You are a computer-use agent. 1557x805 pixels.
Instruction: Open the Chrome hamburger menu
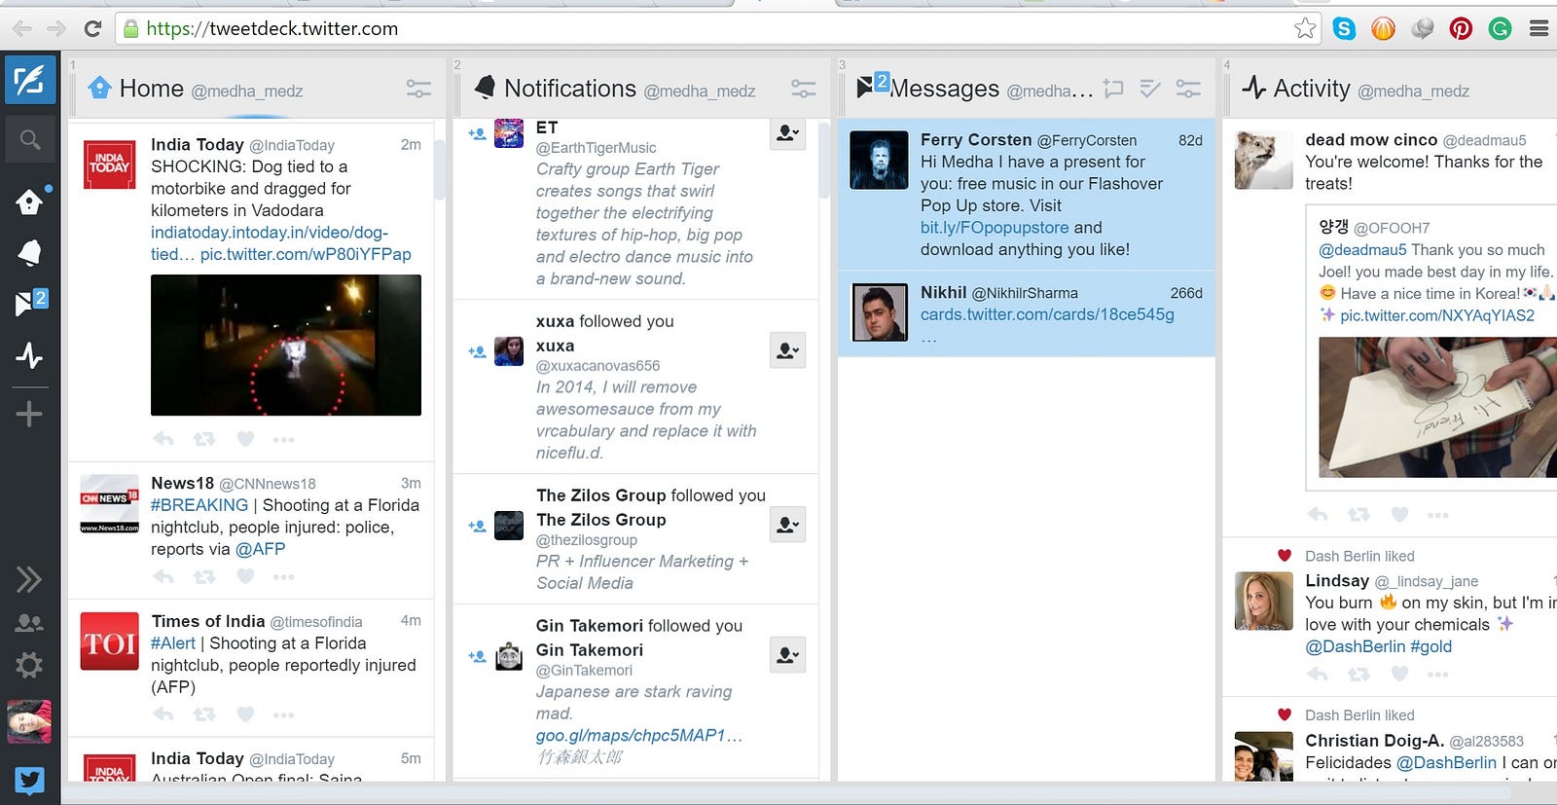(x=1539, y=28)
